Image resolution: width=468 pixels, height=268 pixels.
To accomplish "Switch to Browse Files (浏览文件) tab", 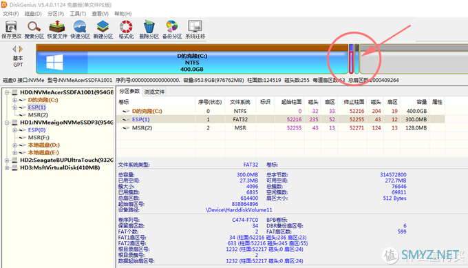I will [x=154, y=92].
